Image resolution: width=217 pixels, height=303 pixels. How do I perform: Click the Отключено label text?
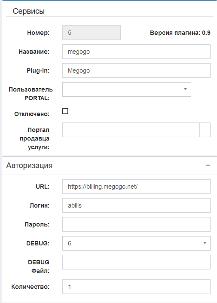click(32, 114)
